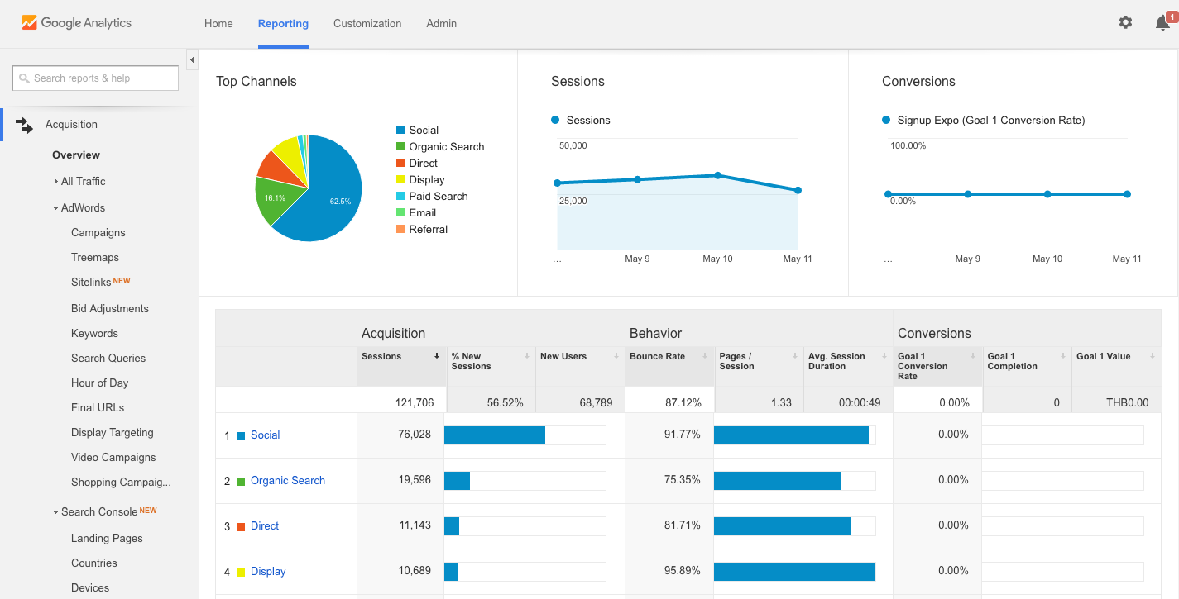1179x599 pixels.
Task: Select Keywords in the AdWords menu
Action: pos(94,333)
